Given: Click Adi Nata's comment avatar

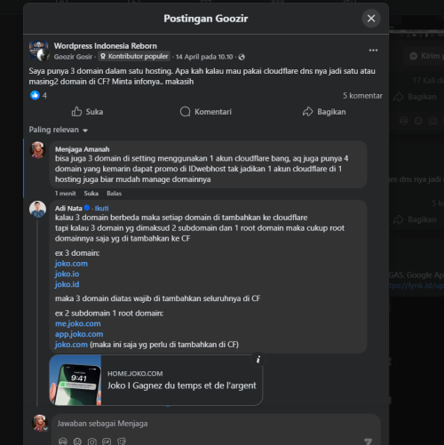Looking at the screenshot, I should click(x=37, y=209).
